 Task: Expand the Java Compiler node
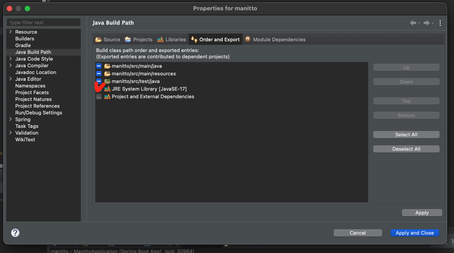[10, 65]
